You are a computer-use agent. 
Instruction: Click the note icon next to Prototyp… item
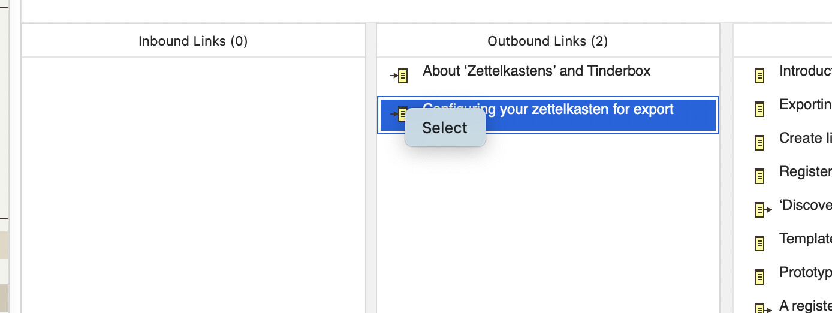[x=759, y=277]
